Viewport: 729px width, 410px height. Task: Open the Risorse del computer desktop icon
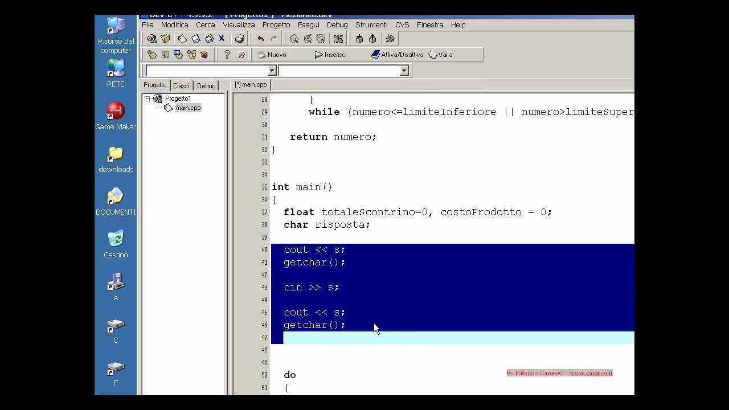(116, 35)
